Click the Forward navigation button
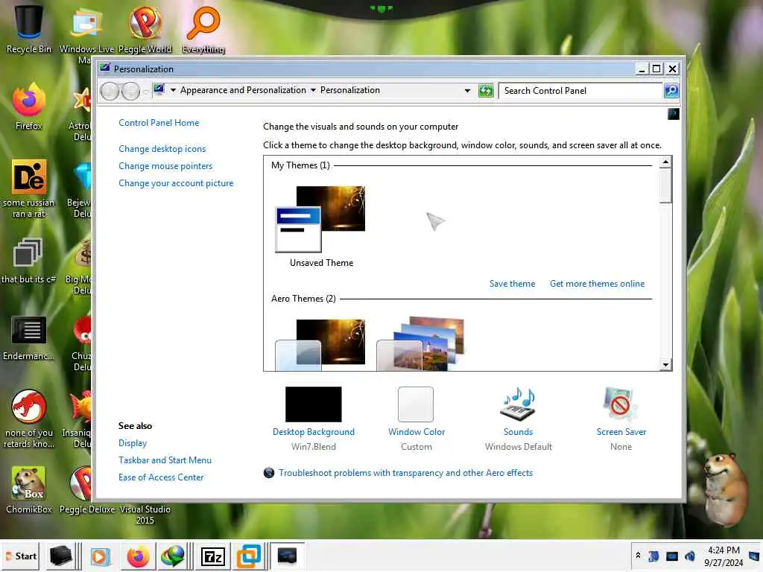The height and width of the screenshot is (572, 763). [130, 91]
